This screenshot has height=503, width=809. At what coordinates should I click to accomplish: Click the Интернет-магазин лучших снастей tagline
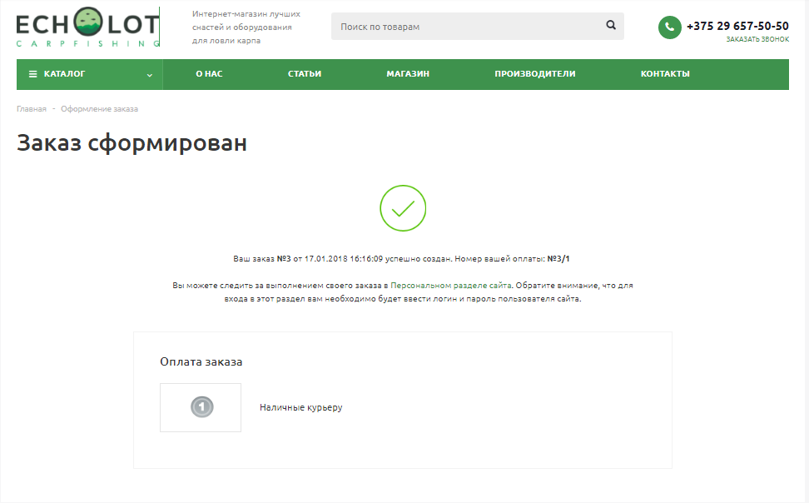(246, 27)
